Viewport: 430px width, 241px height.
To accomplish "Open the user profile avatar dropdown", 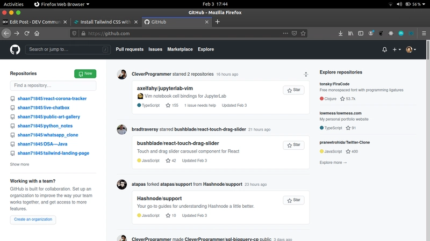I will pyautogui.click(x=411, y=49).
